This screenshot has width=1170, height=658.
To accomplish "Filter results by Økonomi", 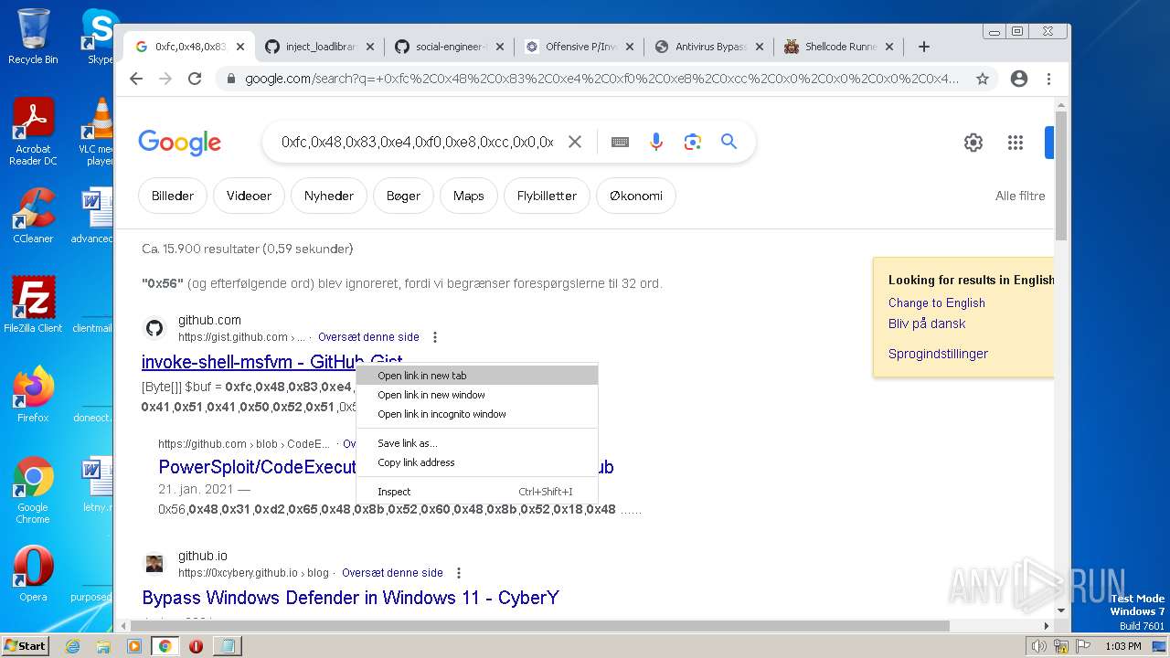I will pyautogui.click(x=636, y=196).
